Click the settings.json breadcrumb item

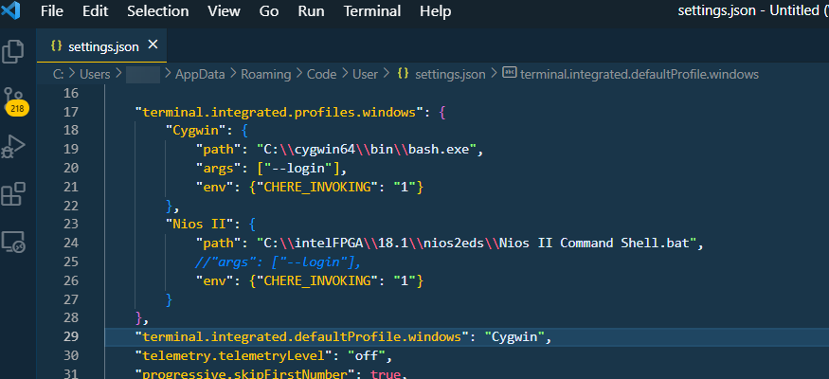450,73
